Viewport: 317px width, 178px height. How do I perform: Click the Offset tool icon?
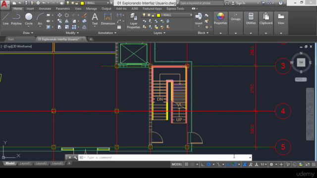pyautogui.click(x=84, y=27)
